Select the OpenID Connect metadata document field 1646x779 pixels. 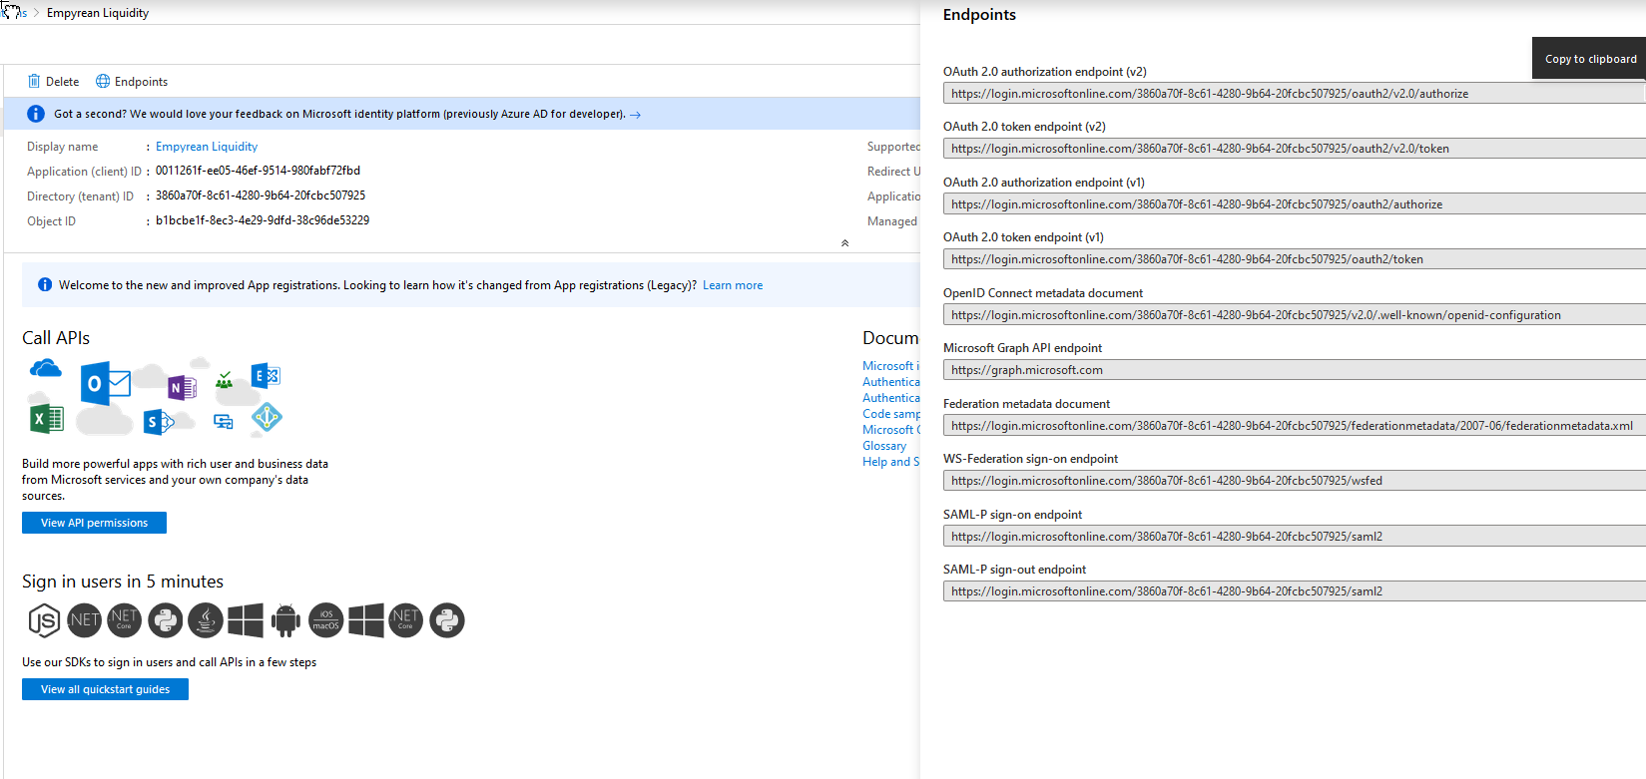tap(1294, 315)
